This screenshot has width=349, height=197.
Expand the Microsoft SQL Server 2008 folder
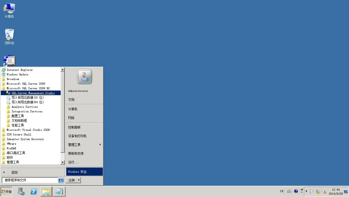click(31, 84)
